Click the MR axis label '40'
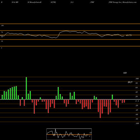The image size is (140, 140). pyautogui.click(x=137, y=92)
